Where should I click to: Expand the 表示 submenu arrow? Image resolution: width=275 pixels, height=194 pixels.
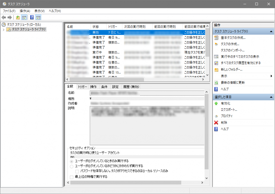(x=272, y=76)
